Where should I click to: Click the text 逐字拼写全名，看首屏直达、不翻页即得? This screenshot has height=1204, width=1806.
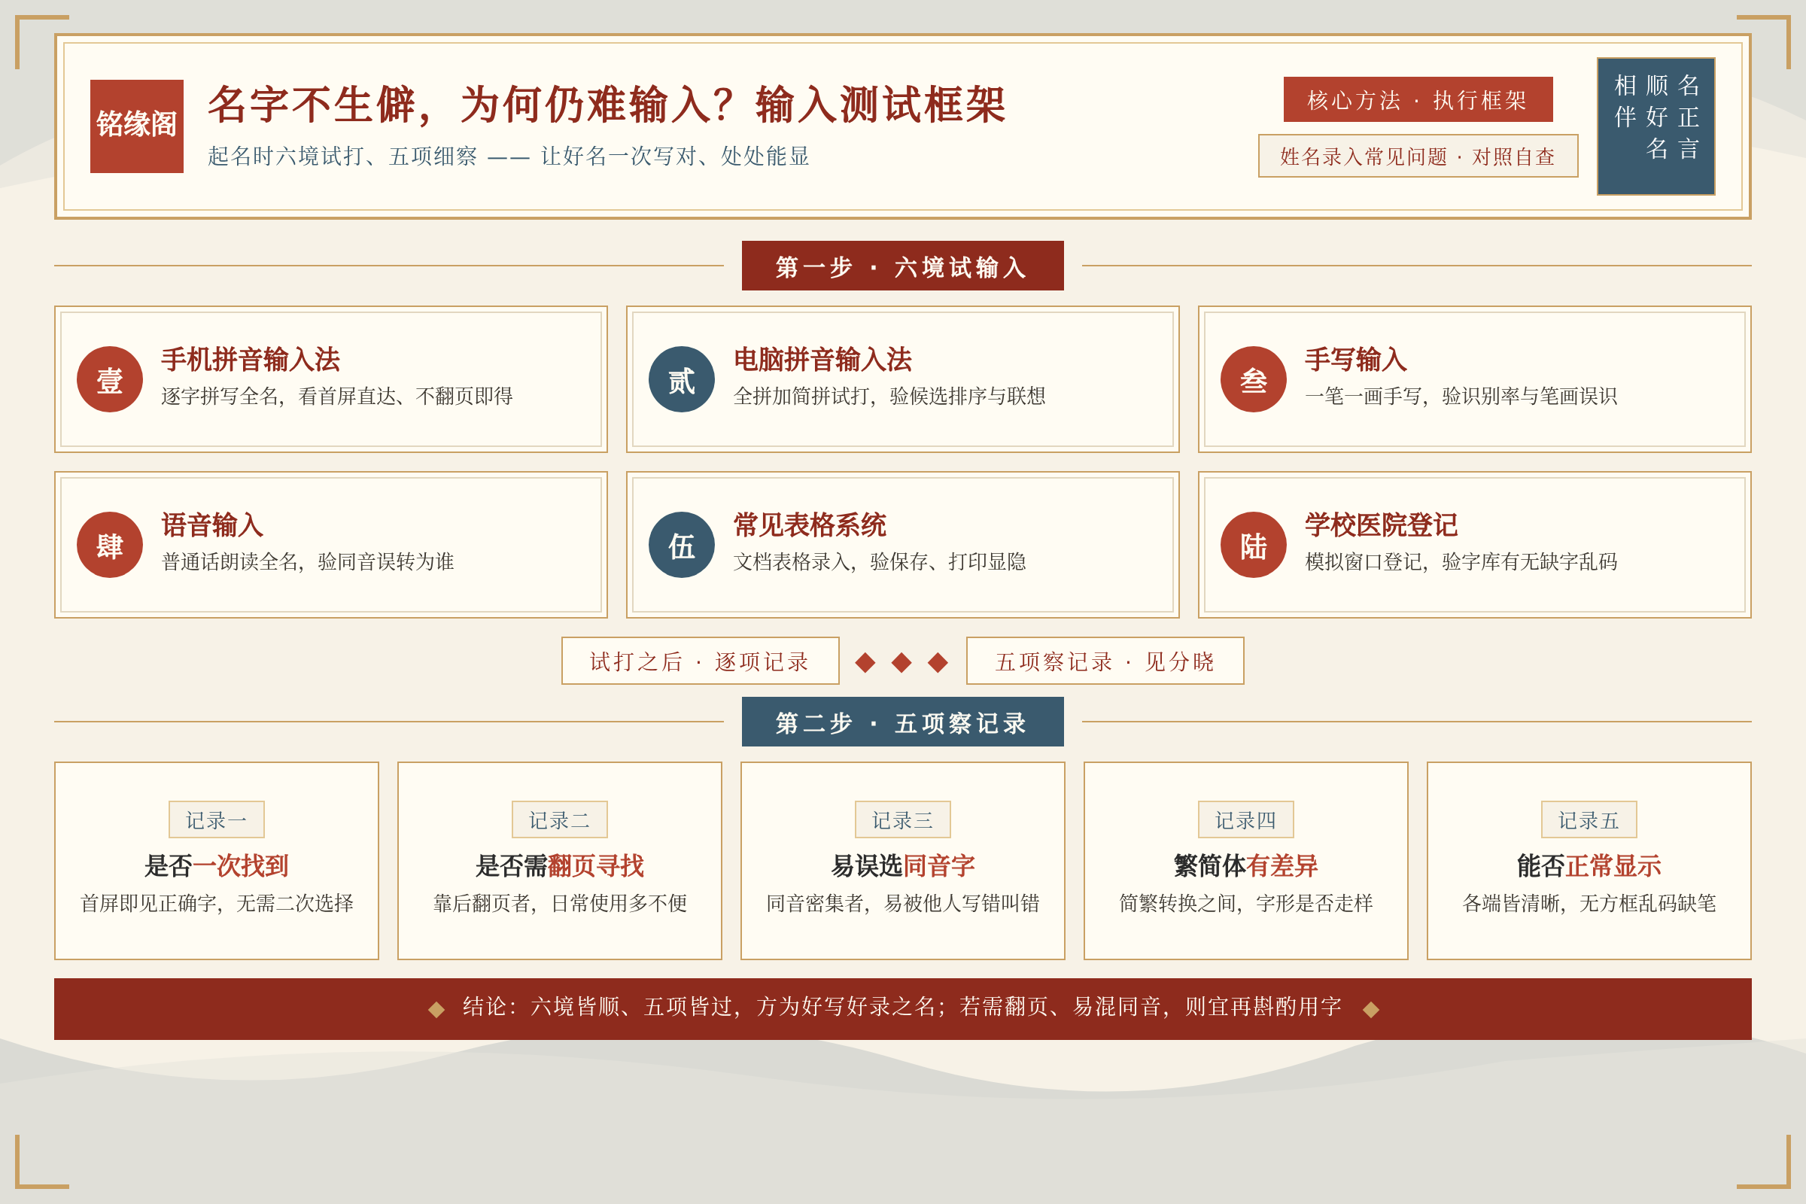coord(337,397)
